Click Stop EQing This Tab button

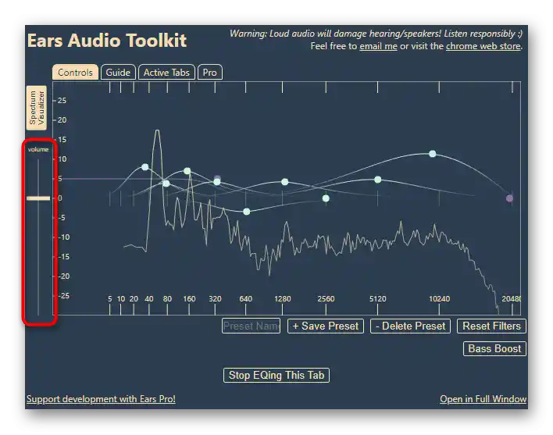pos(276,375)
